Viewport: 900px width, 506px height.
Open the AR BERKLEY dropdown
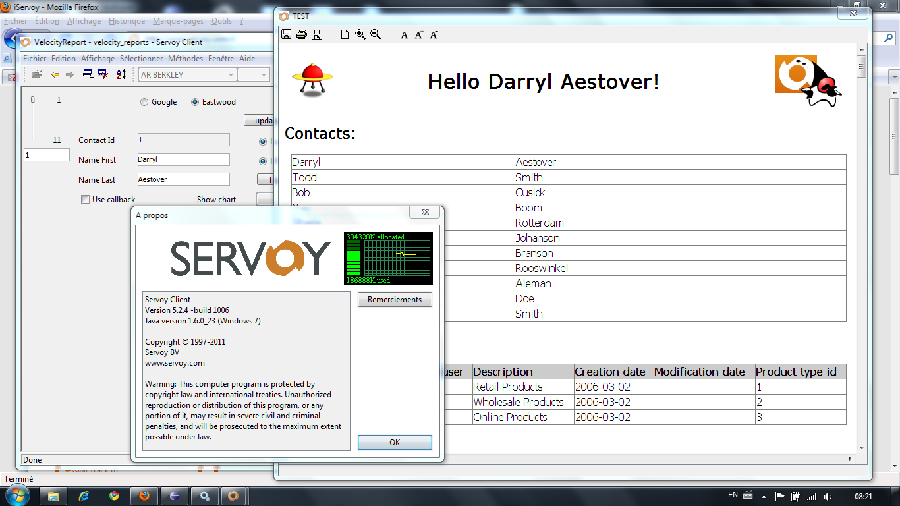pos(187,75)
